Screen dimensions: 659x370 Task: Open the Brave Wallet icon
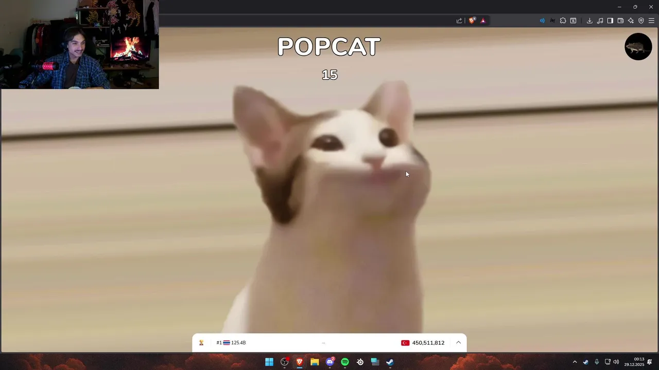pos(620,21)
